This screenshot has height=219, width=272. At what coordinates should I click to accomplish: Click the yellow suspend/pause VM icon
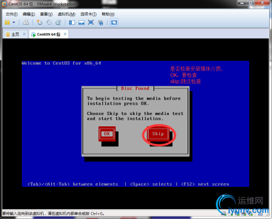click(x=7, y=23)
